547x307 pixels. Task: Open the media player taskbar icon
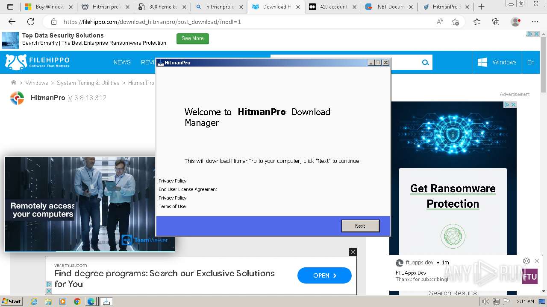(63, 301)
